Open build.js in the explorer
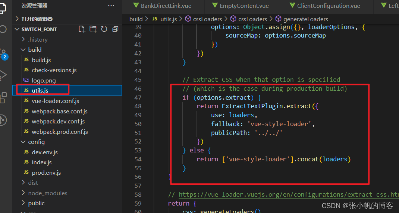 41,60
